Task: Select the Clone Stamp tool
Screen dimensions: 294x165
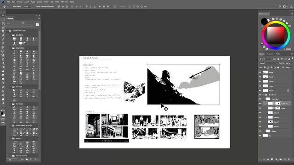Action: [x=3, y=55]
